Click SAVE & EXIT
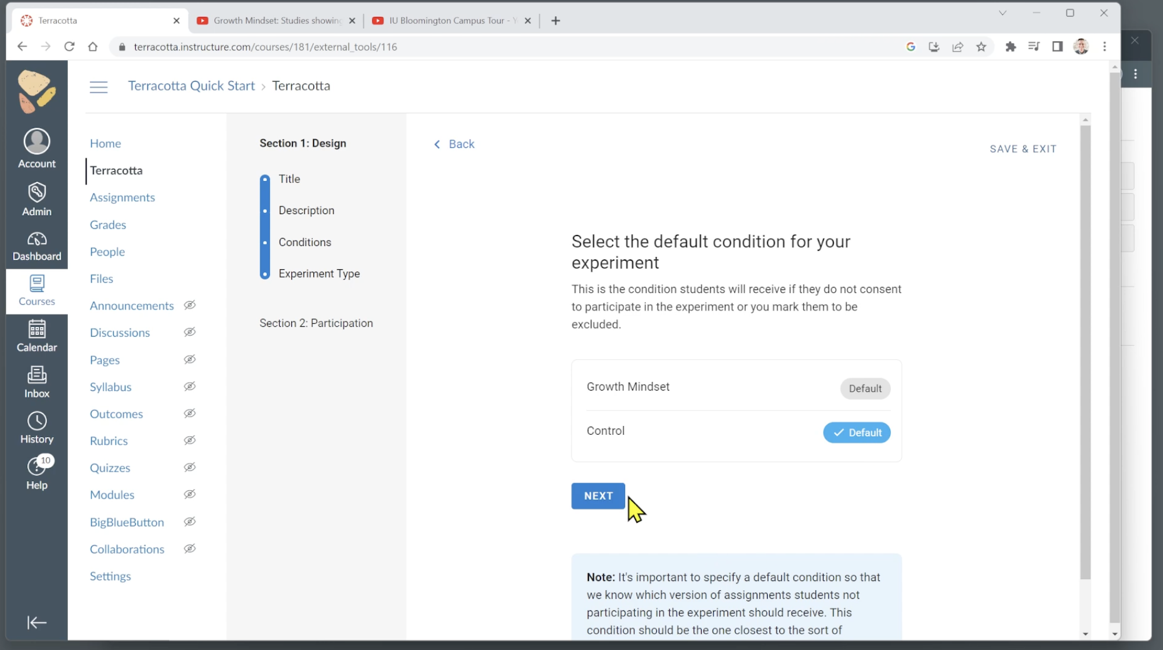 coord(1023,149)
